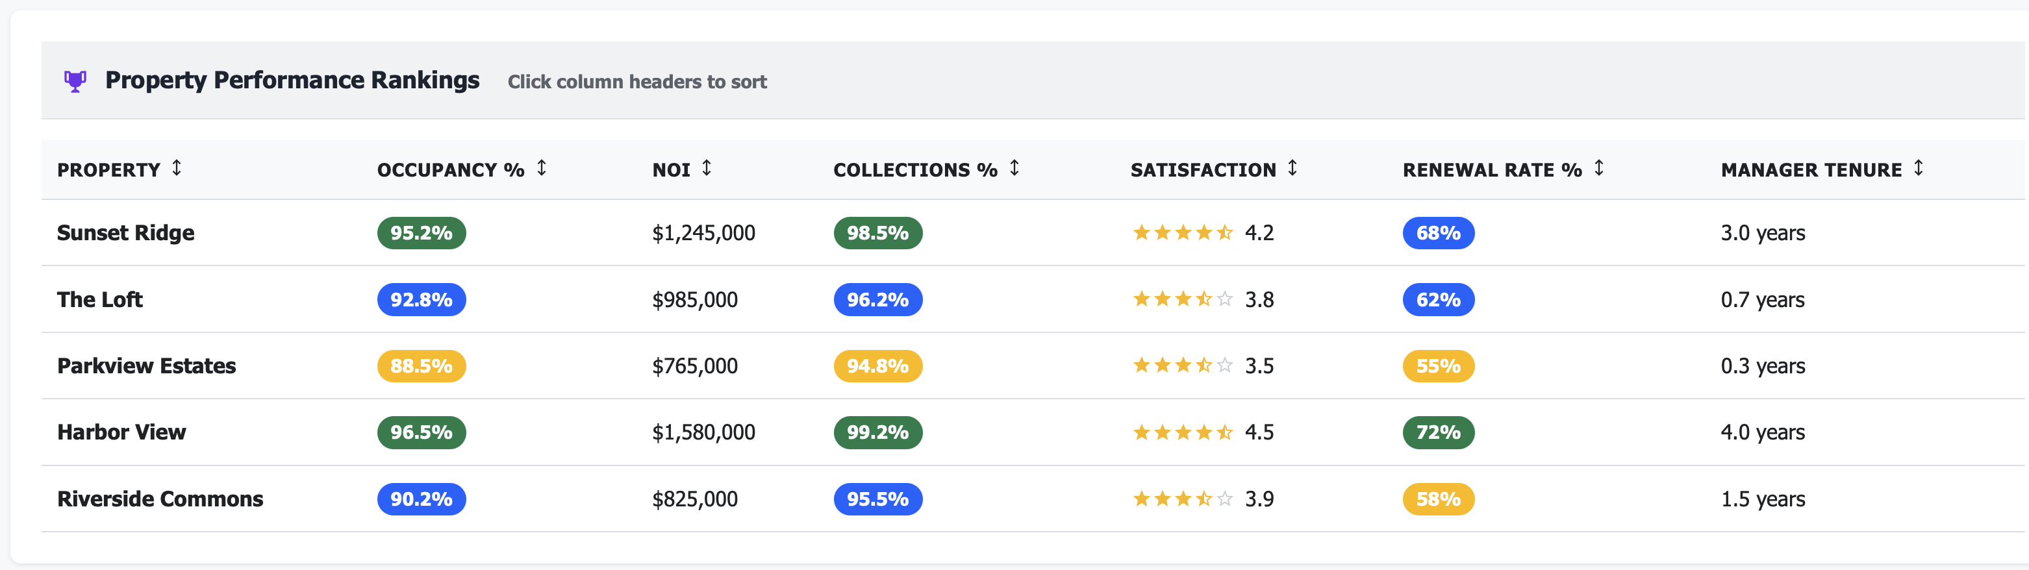Viewport: 2029px width, 570px height.
Task: Click the 4.0 years tenure value
Action: pyautogui.click(x=1763, y=432)
